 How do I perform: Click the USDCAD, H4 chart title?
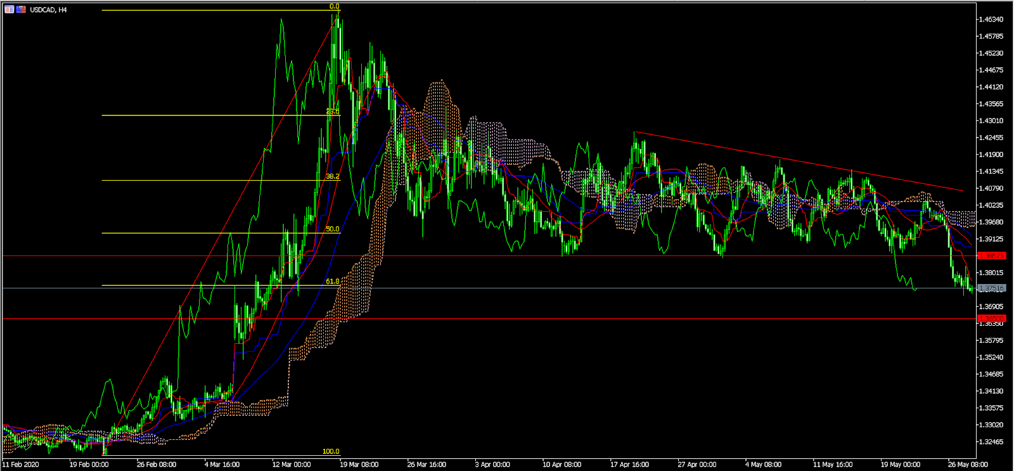[49, 10]
